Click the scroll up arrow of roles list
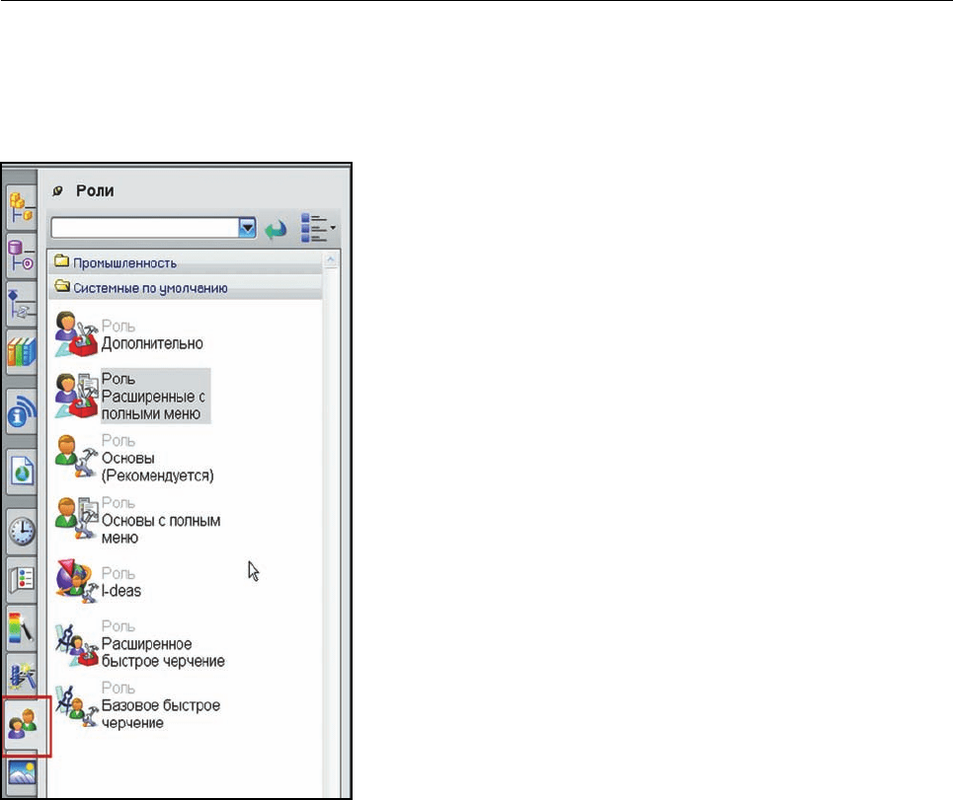953x800 pixels. pyautogui.click(x=331, y=261)
